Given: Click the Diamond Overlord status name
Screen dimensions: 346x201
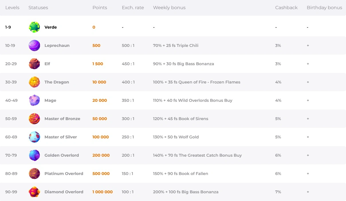Looking at the screenshot, I should click(x=64, y=192).
